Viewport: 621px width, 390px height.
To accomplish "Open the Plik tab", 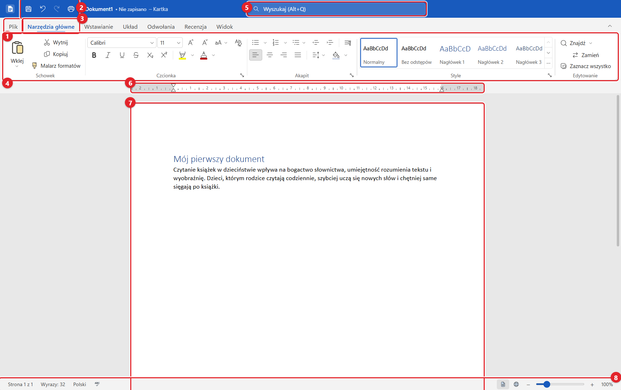I will pyautogui.click(x=13, y=27).
